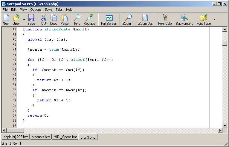The image size is (229, 147).
Task: Expand the Open button dropdown arrow
Action: coord(24,20)
